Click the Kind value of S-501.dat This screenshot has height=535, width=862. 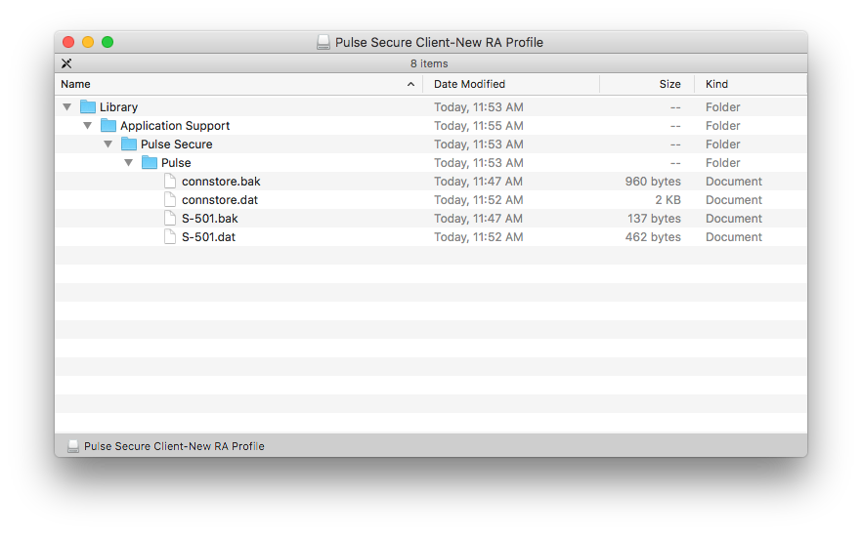tap(734, 236)
